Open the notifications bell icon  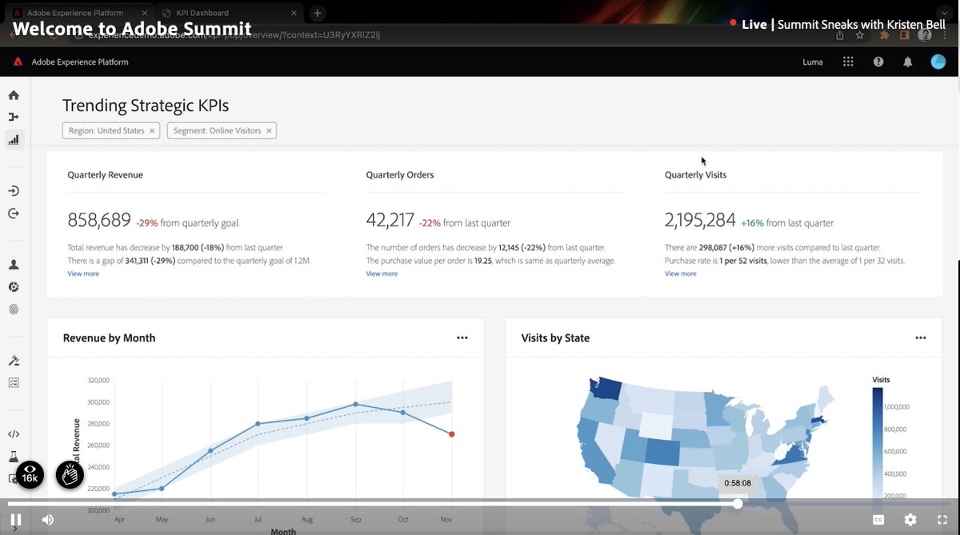pos(908,62)
